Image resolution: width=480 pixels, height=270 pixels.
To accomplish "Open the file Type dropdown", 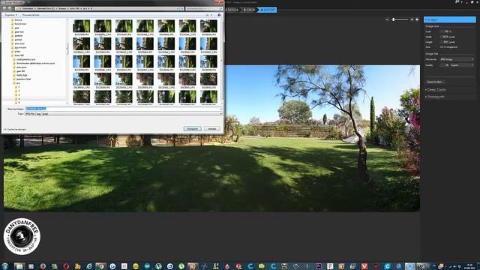I will [x=123, y=114].
